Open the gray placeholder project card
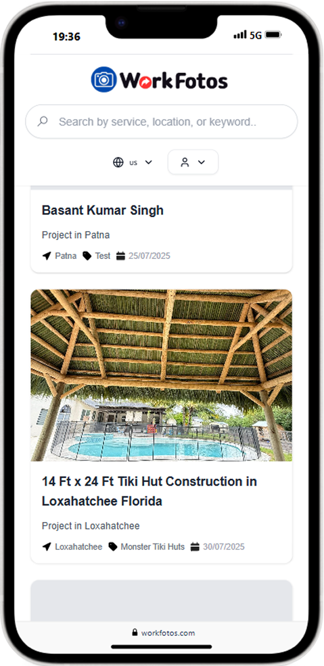 162,600
